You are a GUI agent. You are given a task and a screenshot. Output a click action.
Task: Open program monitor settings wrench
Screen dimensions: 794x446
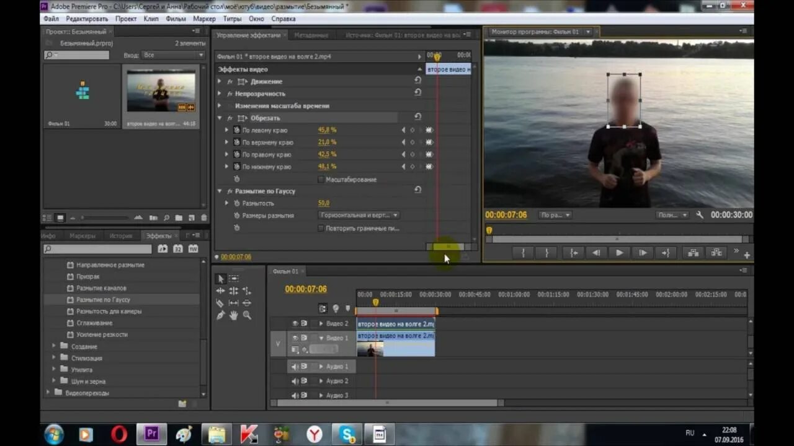coord(700,215)
